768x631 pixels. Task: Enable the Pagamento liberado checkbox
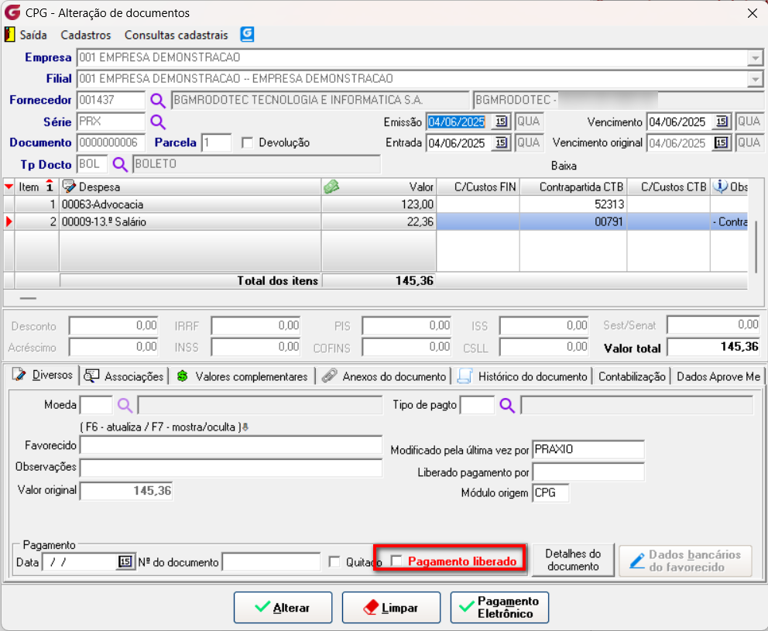pos(396,561)
